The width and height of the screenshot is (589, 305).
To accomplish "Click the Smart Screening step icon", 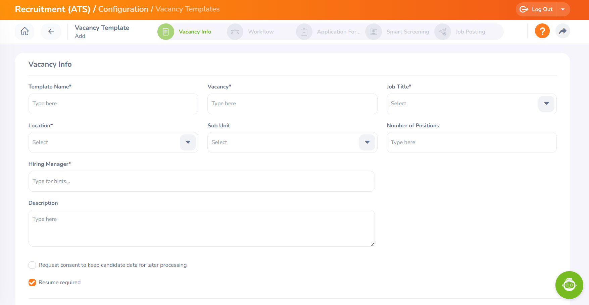I will [x=374, y=32].
